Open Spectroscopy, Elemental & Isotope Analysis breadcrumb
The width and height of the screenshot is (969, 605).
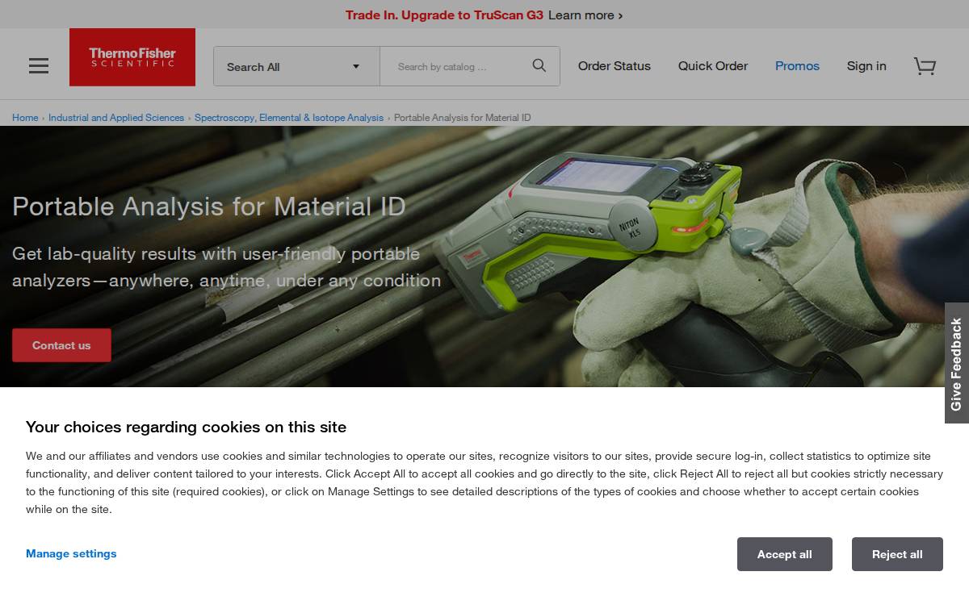click(x=289, y=118)
